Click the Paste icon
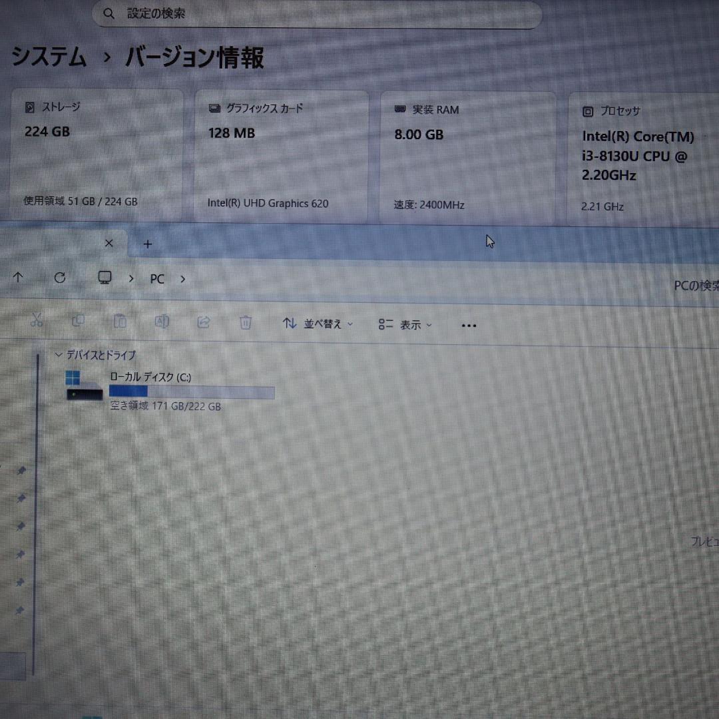This screenshot has width=719, height=719. [120, 322]
